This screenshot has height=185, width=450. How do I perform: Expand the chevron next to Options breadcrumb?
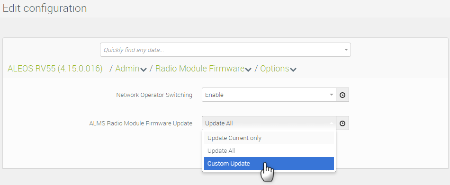[293, 70]
